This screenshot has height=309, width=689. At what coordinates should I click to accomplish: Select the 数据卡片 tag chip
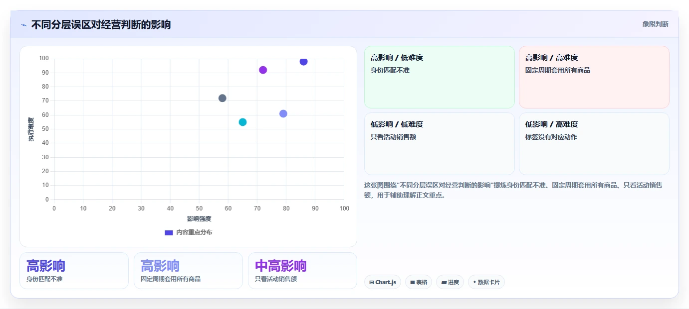click(x=486, y=282)
